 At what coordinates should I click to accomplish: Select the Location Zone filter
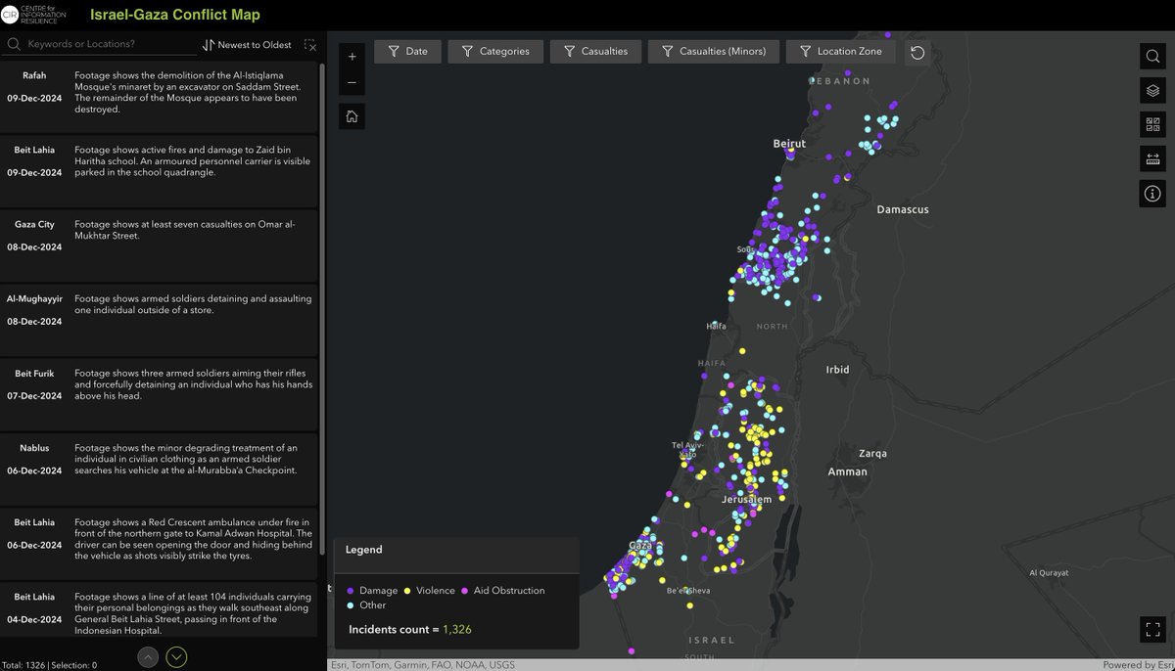point(838,50)
